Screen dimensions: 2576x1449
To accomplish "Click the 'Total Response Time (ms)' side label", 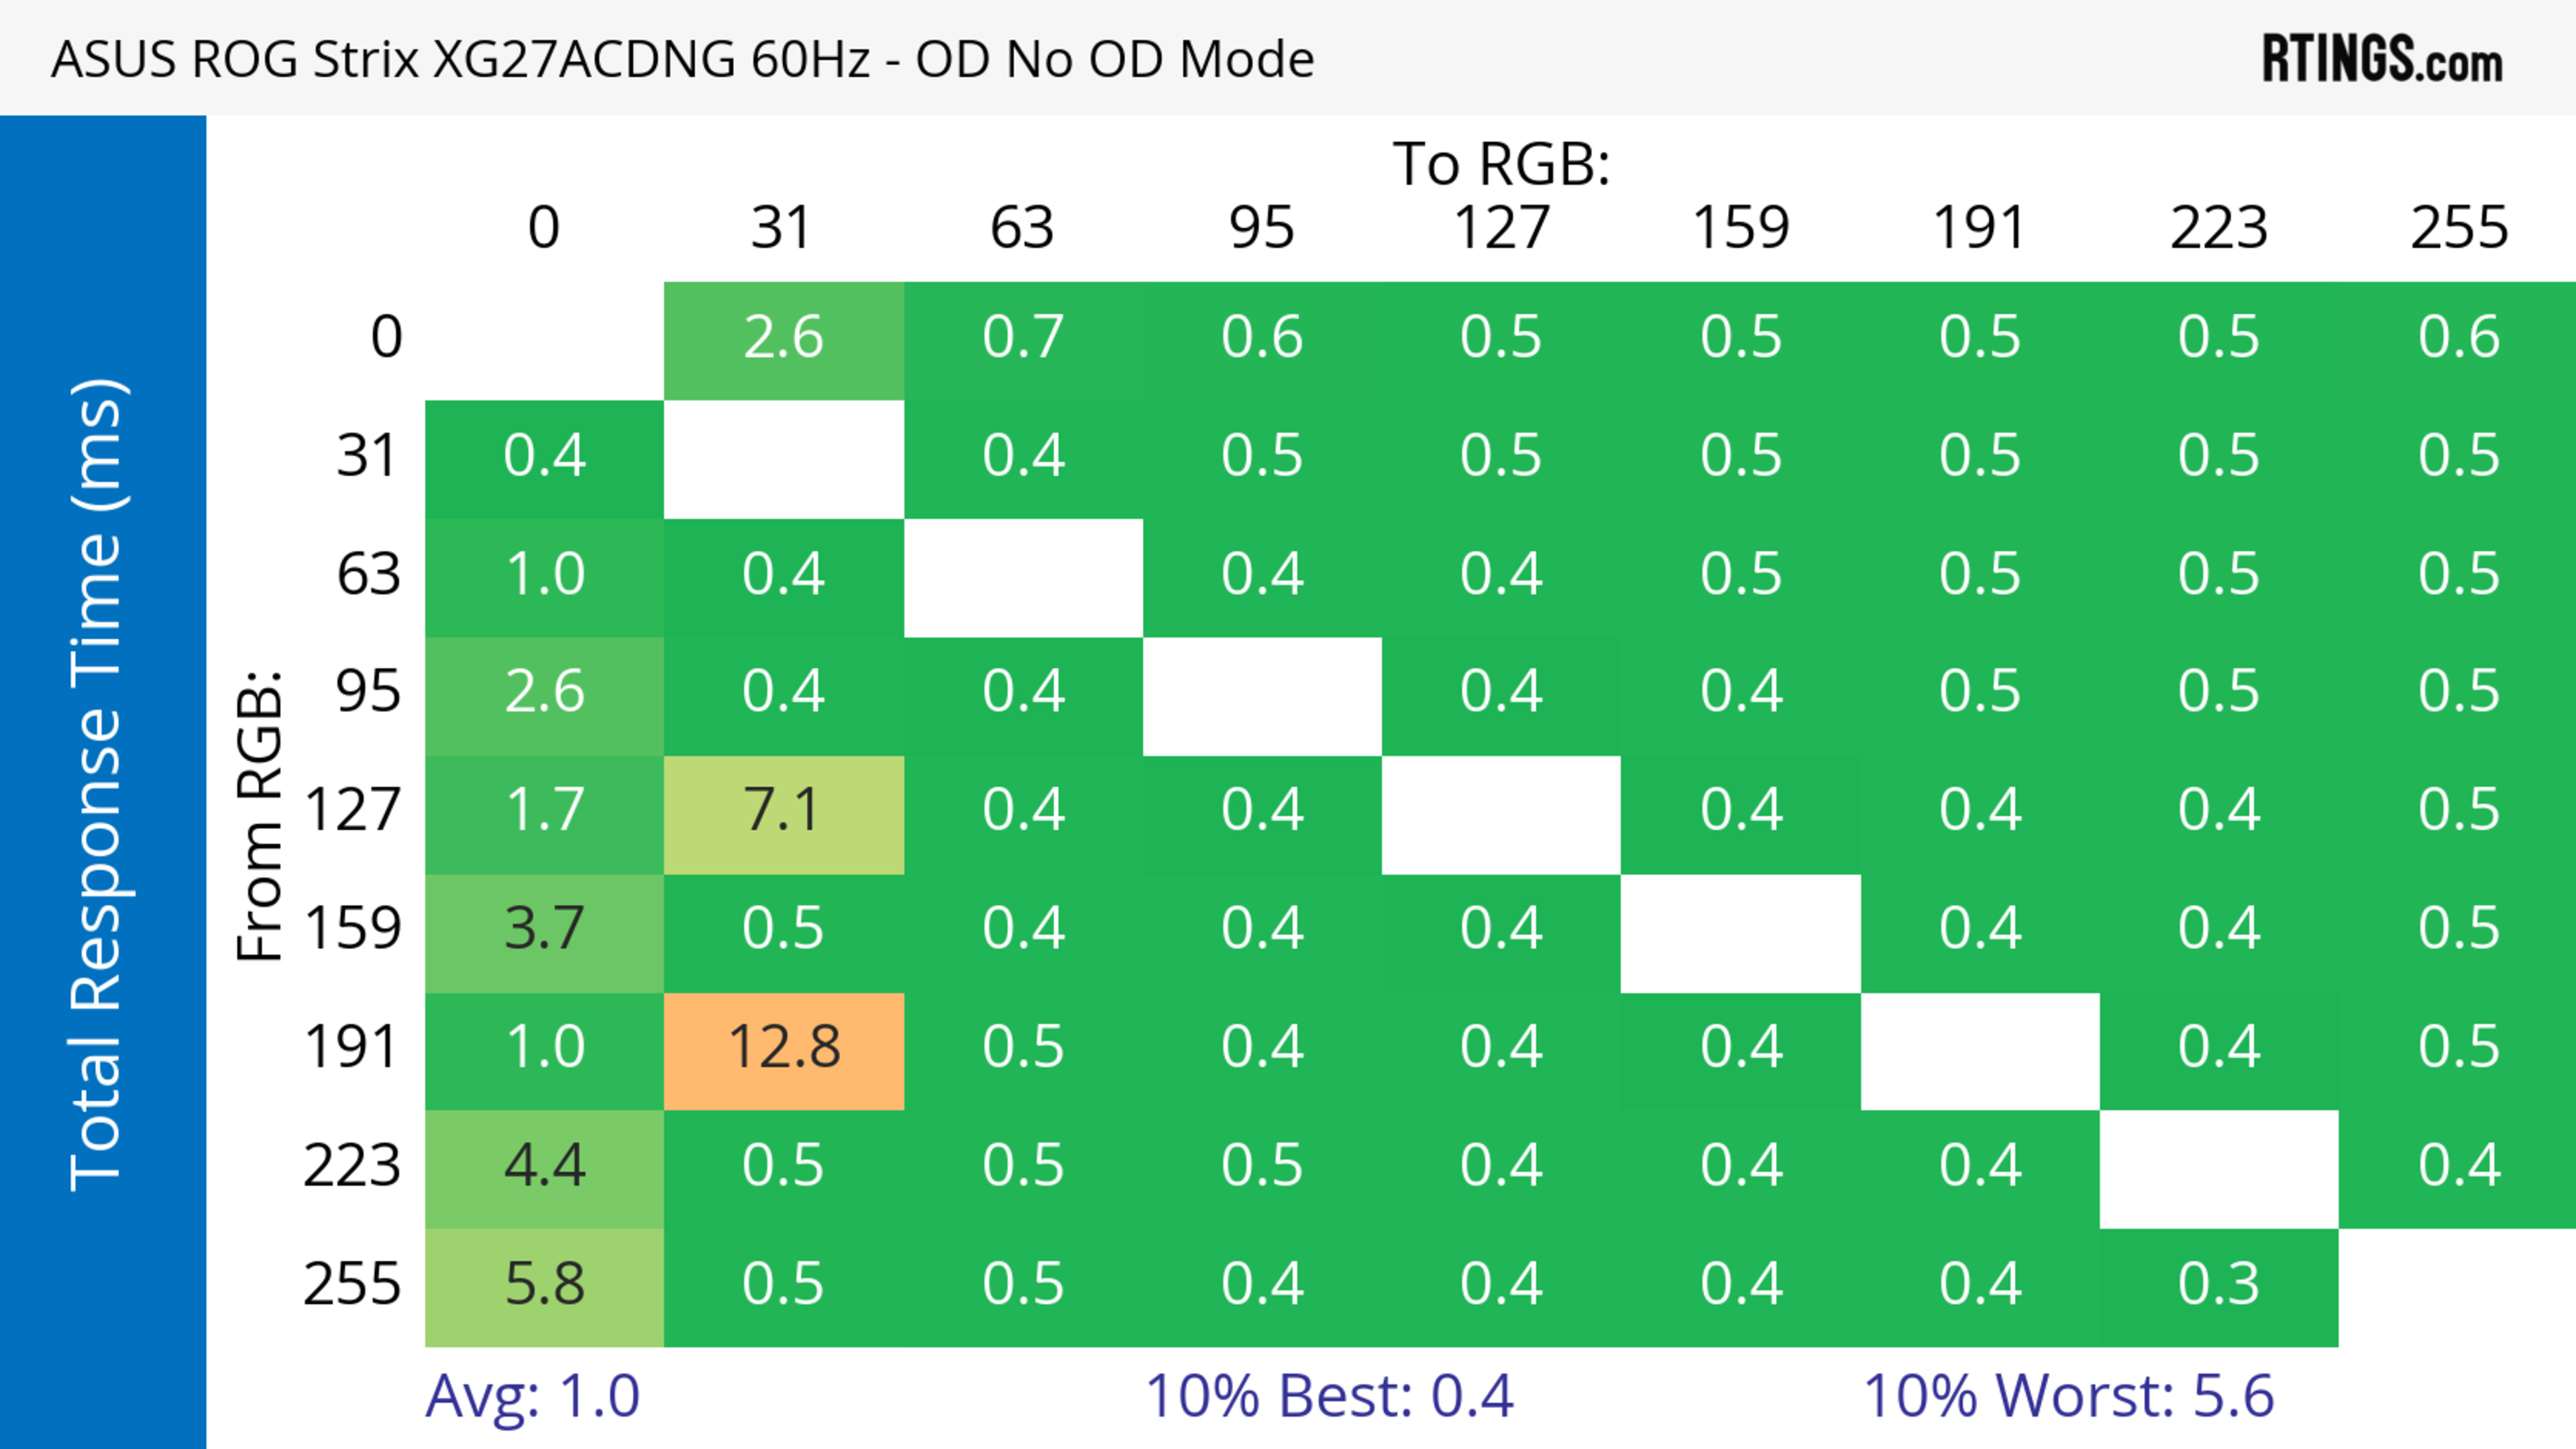I will pos(98,785).
